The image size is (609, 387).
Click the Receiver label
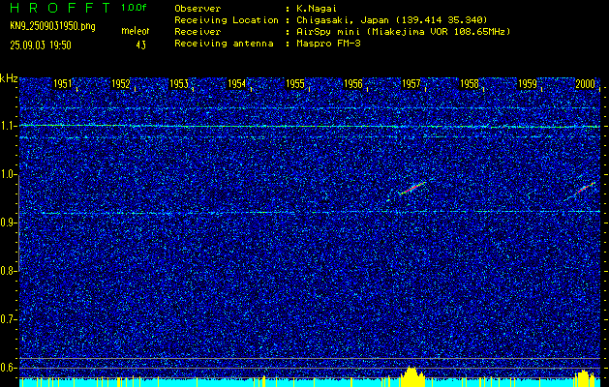[198, 32]
